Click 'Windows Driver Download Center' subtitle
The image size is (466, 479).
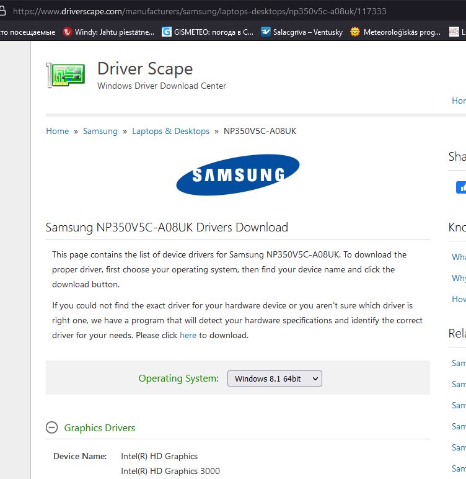(x=162, y=86)
